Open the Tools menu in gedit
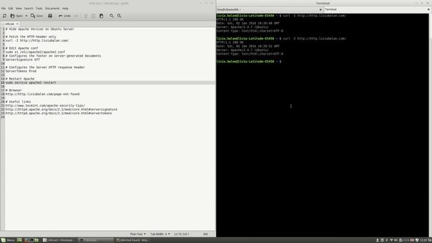The width and height of the screenshot is (432, 243). pyautogui.click(x=39, y=9)
